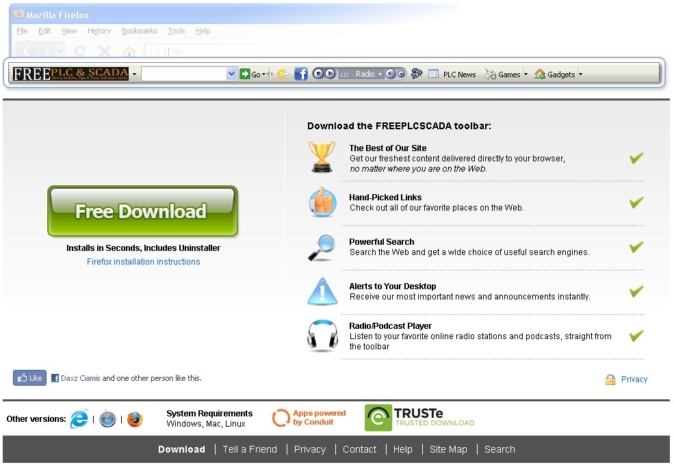Open the Tools menu
The height and width of the screenshot is (467, 674).
177,31
